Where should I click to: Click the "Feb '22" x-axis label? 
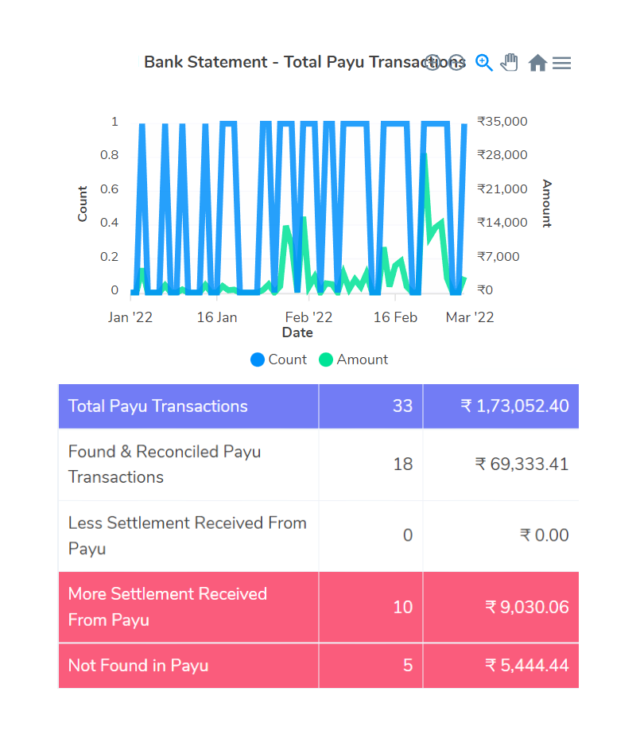click(308, 317)
